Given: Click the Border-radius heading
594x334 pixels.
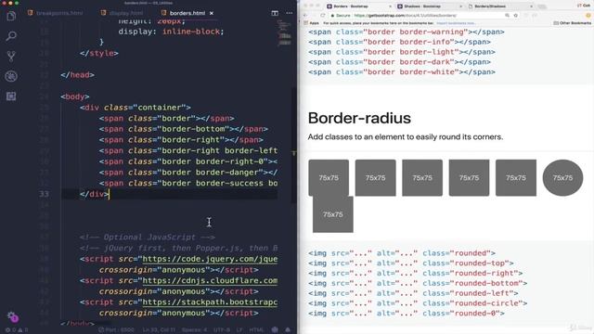Looking at the screenshot, I should (x=359, y=118).
